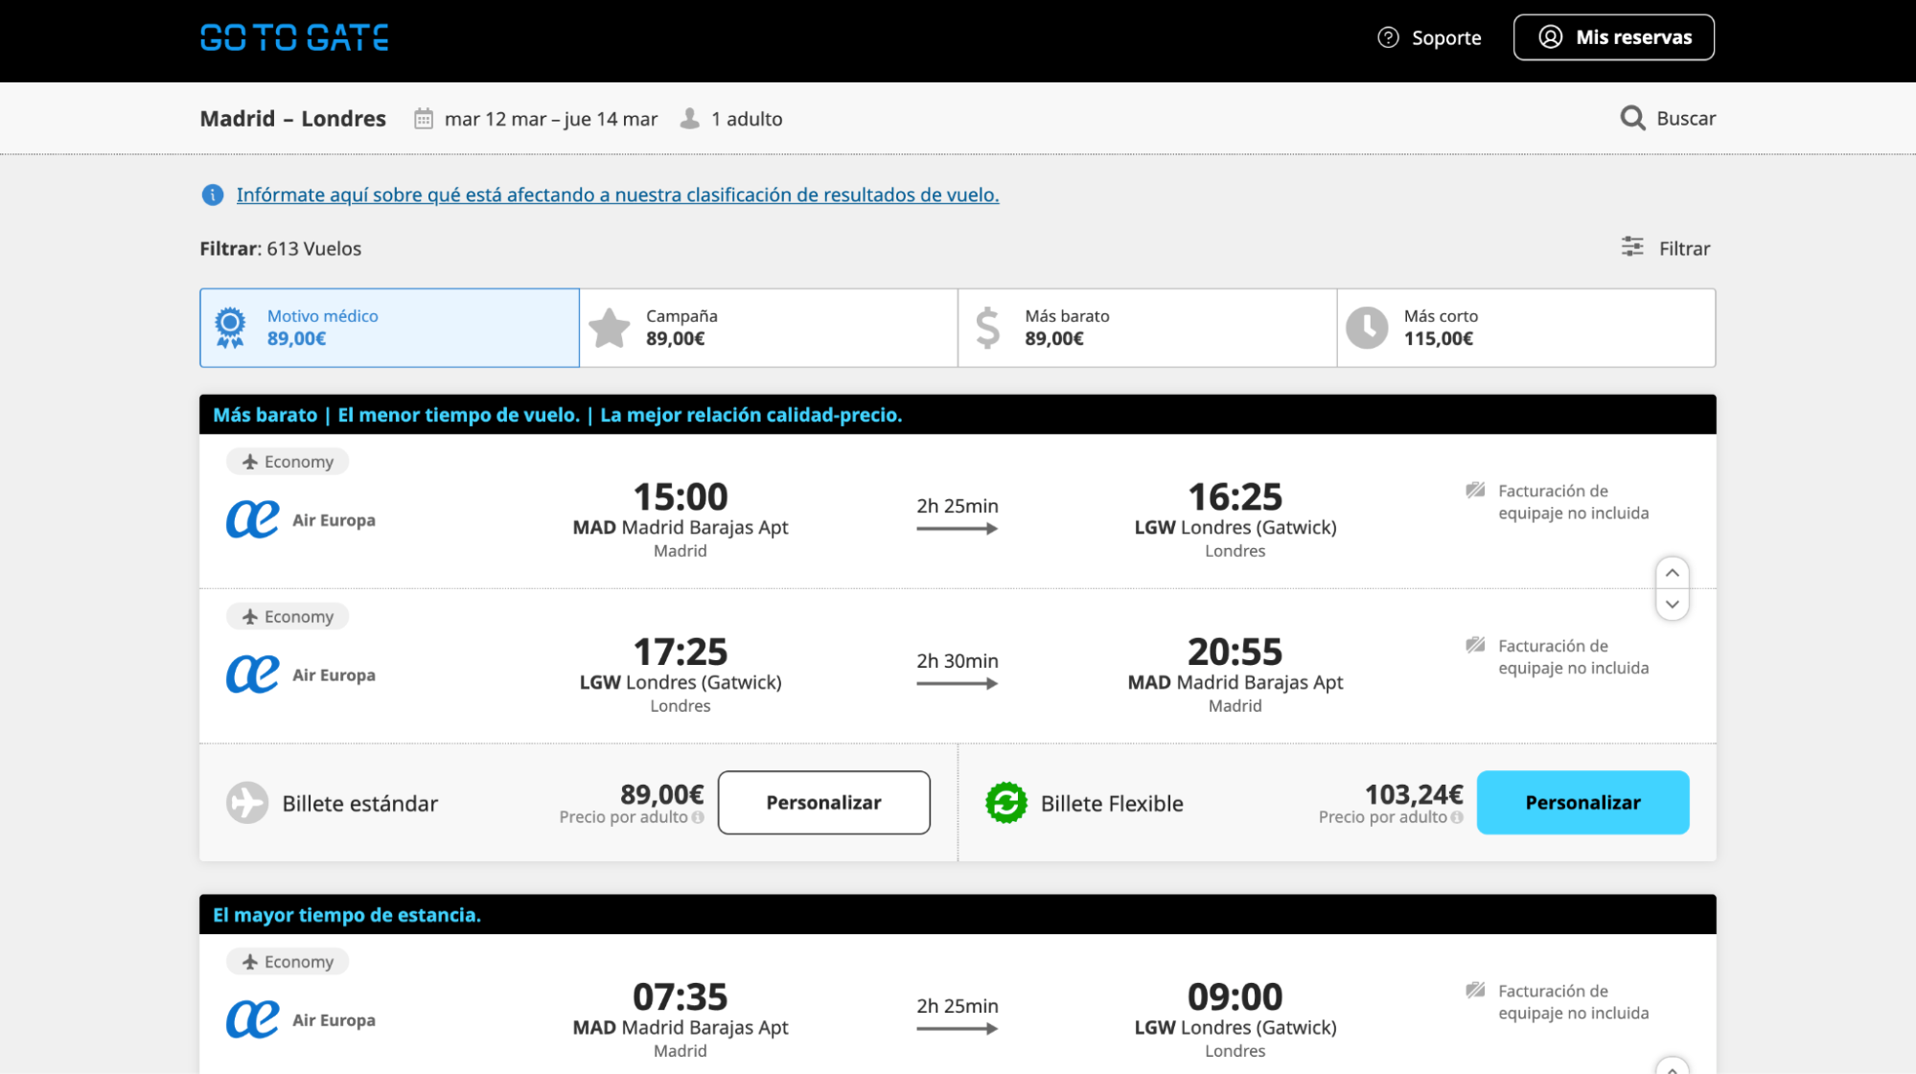1916x1074 pixels.
Task: Click the El mayor tiempo de estancia header
Action: [347, 915]
